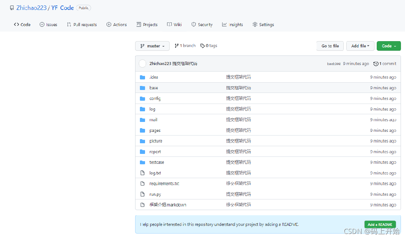This screenshot has height=238, width=405.
Task: Click the folder icon for log
Action: 142,109
